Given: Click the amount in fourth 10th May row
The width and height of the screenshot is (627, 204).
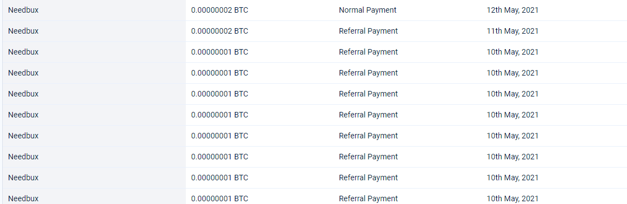Looking at the screenshot, I should click(x=219, y=115).
